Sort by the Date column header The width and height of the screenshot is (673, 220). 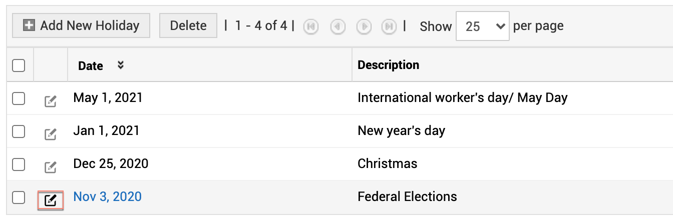tap(91, 65)
